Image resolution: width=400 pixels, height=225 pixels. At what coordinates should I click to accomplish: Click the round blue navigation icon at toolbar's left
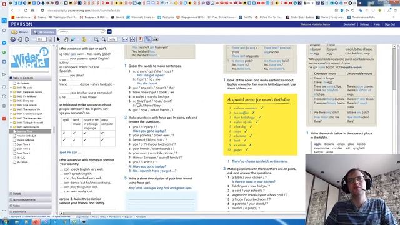click(13, 39)
